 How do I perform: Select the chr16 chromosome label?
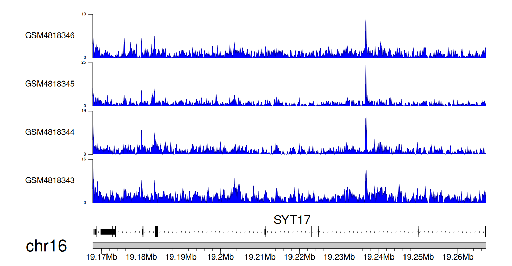point(46,246)
